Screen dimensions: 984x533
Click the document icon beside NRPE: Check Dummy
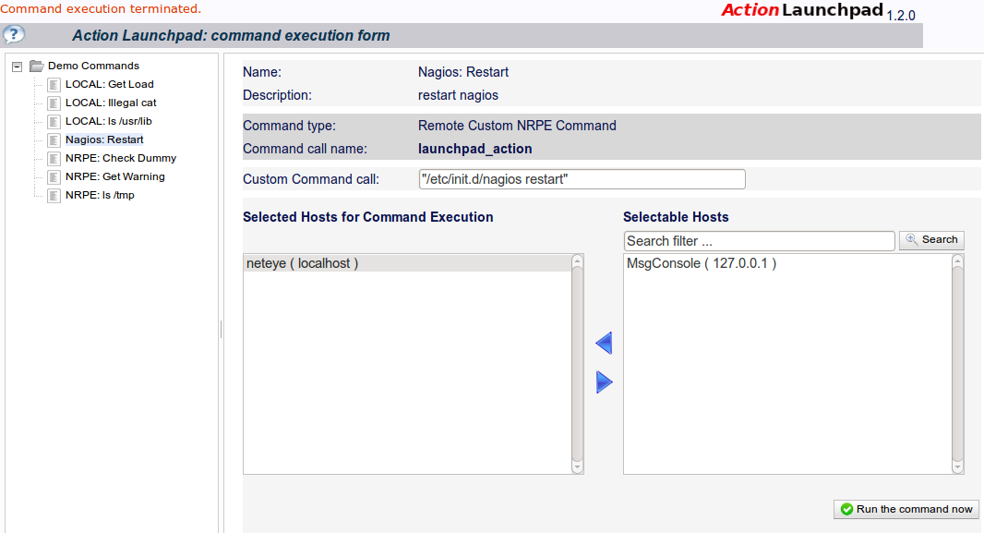pos(54,158)
